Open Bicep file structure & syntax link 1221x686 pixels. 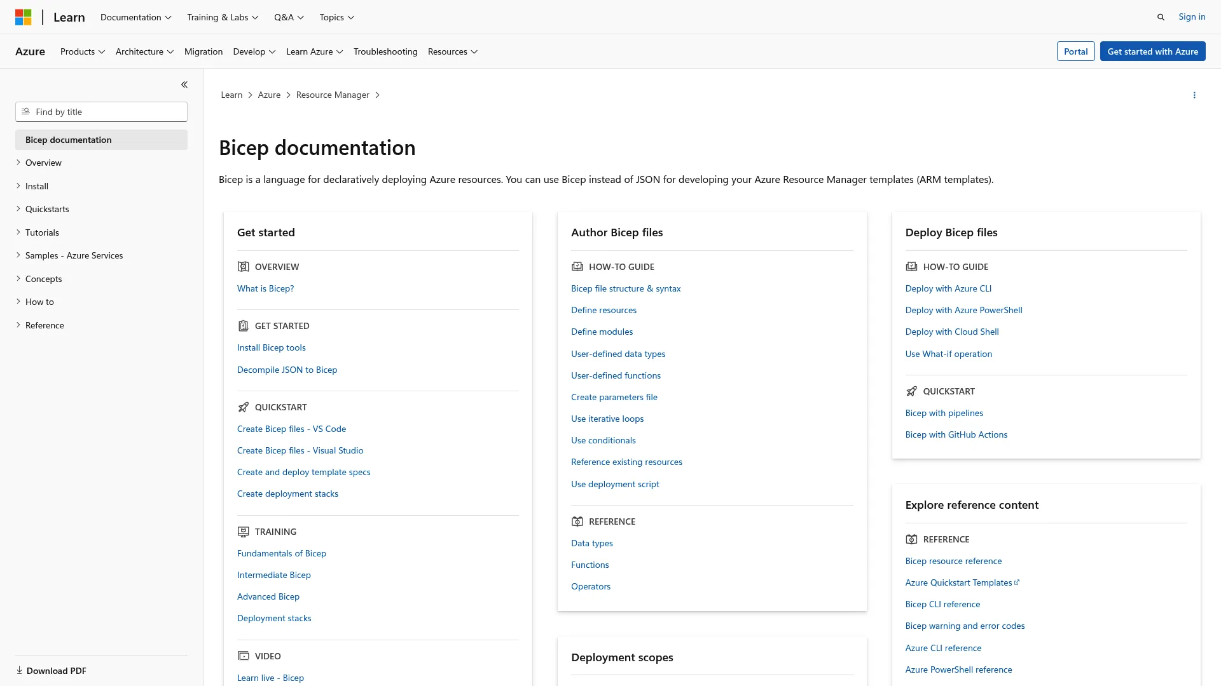(x=626, y=288)
